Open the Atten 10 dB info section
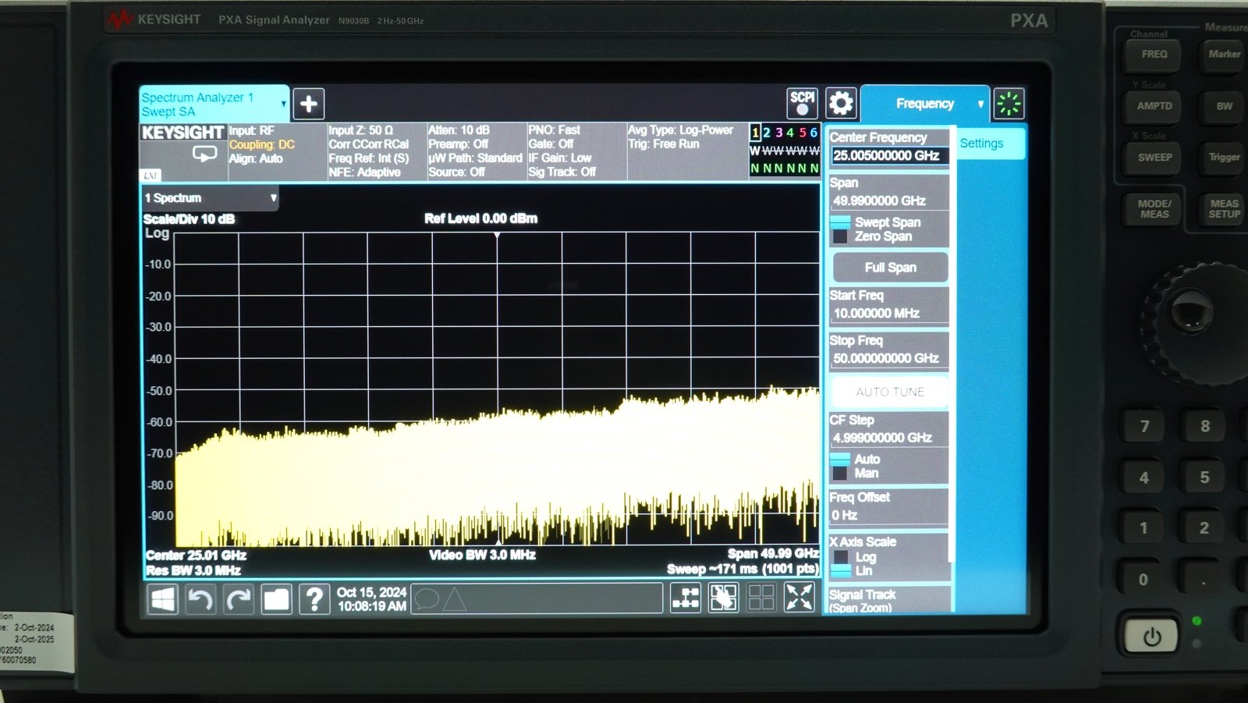Viewport: 1248px width, 703px height. [x=476, y=151]
